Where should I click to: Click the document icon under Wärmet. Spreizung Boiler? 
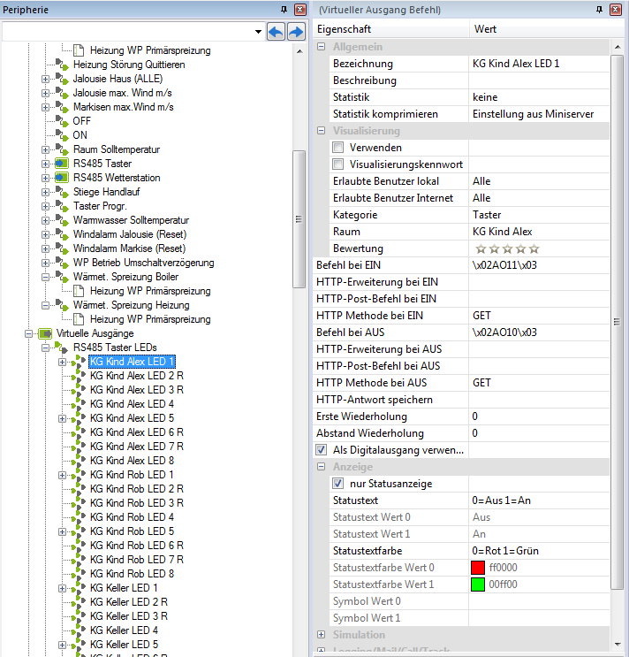click(x=79, y=291)
